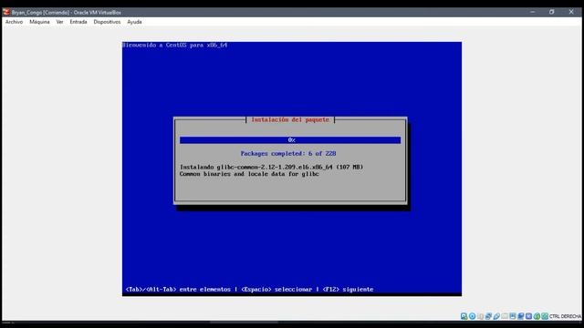The width and height of the screenshot is (584, 328).
Task: Click the CTRL DERECHA host key label
Action: tap(565, 316)
